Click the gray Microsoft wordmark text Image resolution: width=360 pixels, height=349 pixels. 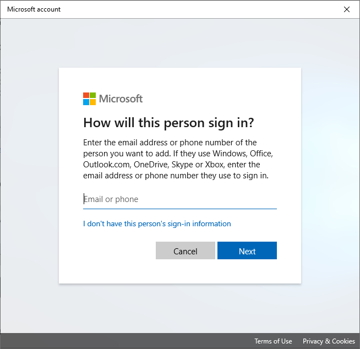[121, 99]
